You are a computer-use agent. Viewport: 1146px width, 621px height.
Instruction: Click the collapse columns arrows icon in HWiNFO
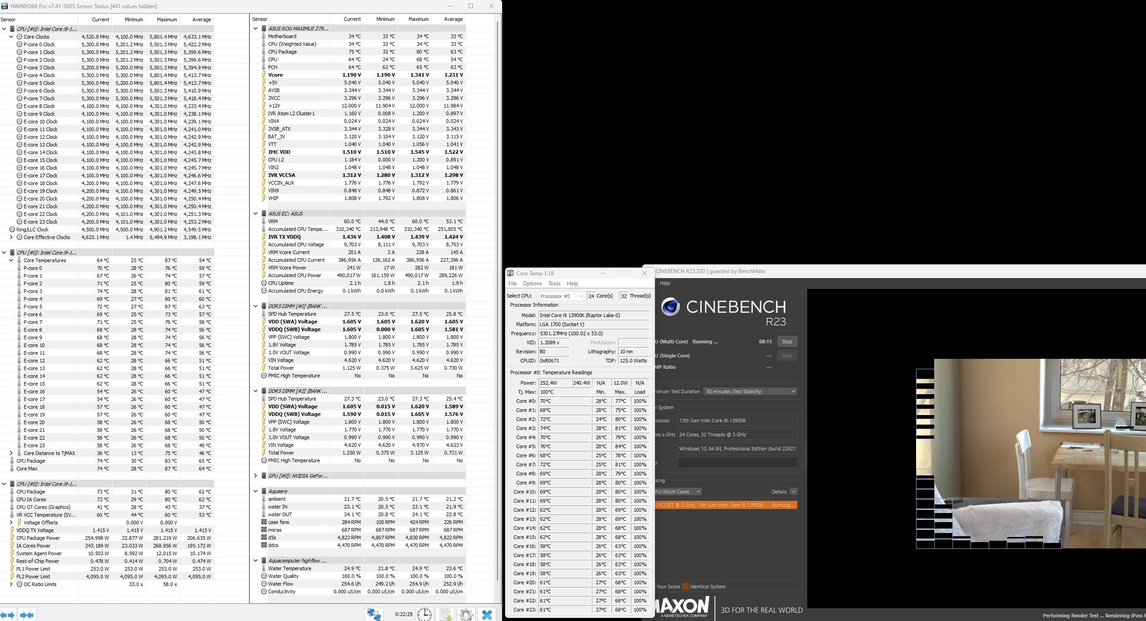[27, 615]
